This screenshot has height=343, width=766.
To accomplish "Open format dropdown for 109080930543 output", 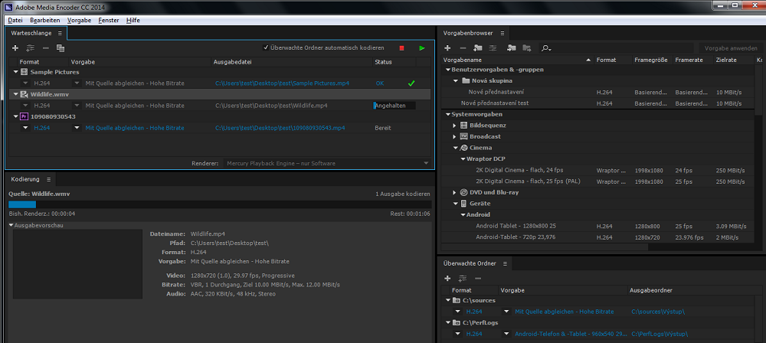I will (x=26, y=128).
